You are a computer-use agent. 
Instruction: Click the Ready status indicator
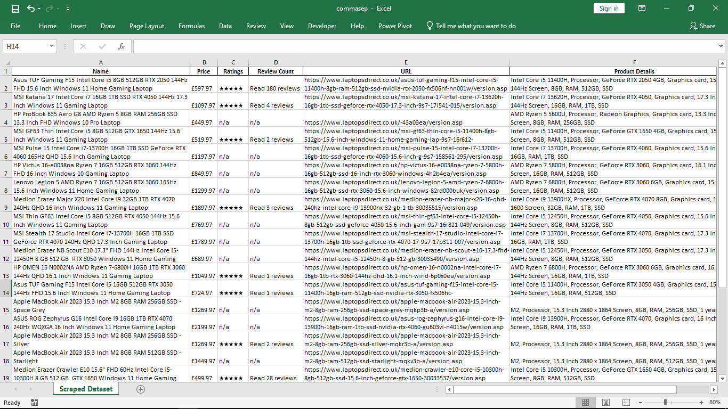pyautogui.click(x=12, y=403)
